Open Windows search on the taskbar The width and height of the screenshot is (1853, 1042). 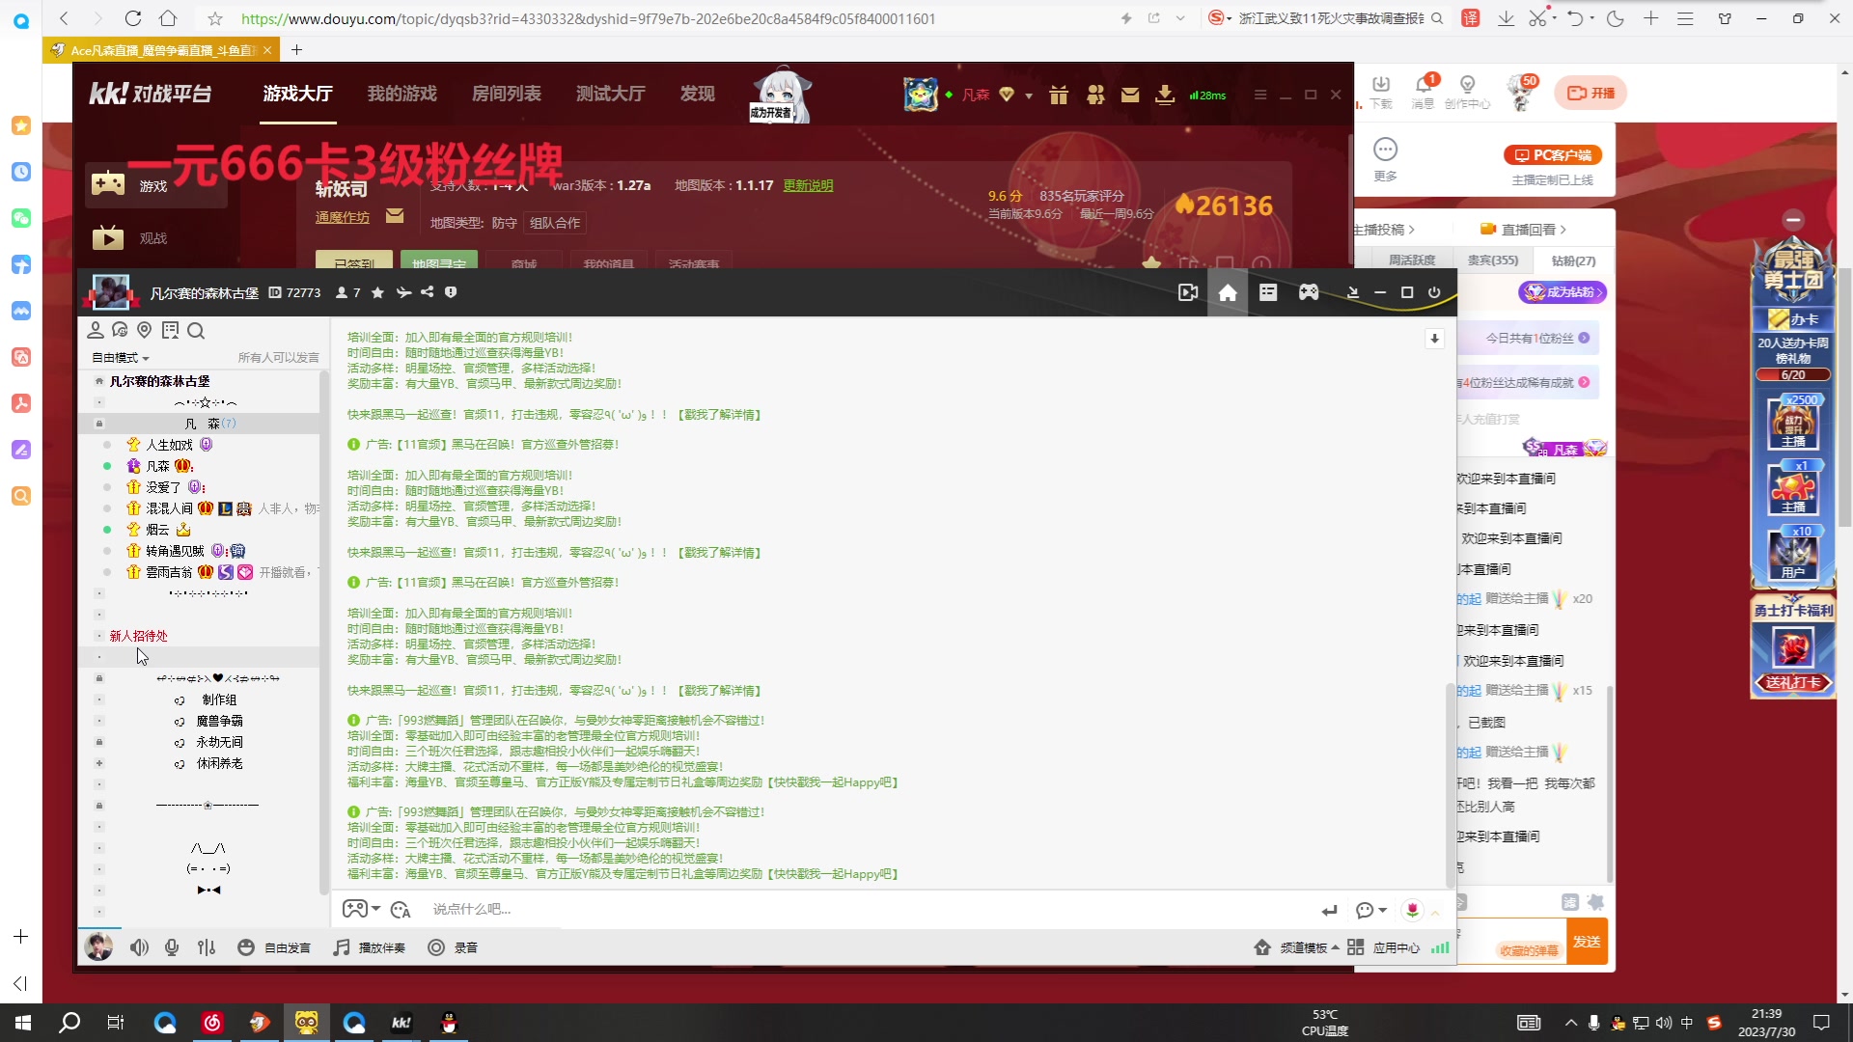pyautogui.click(x=69, y=1023)
